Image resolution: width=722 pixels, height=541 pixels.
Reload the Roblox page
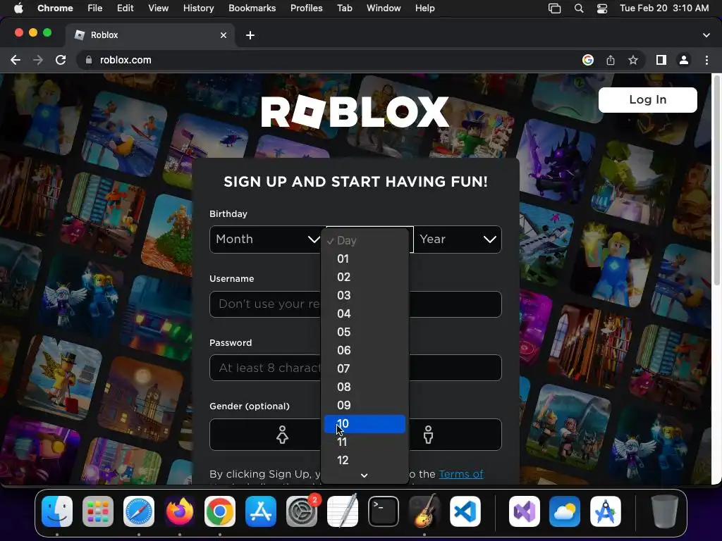[61, 61]
